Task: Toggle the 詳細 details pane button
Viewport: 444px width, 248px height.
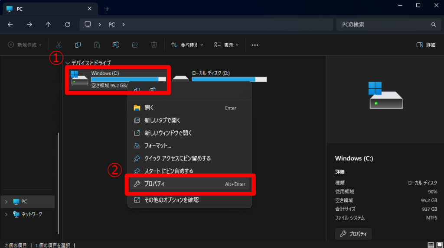Action: [426, 45]
